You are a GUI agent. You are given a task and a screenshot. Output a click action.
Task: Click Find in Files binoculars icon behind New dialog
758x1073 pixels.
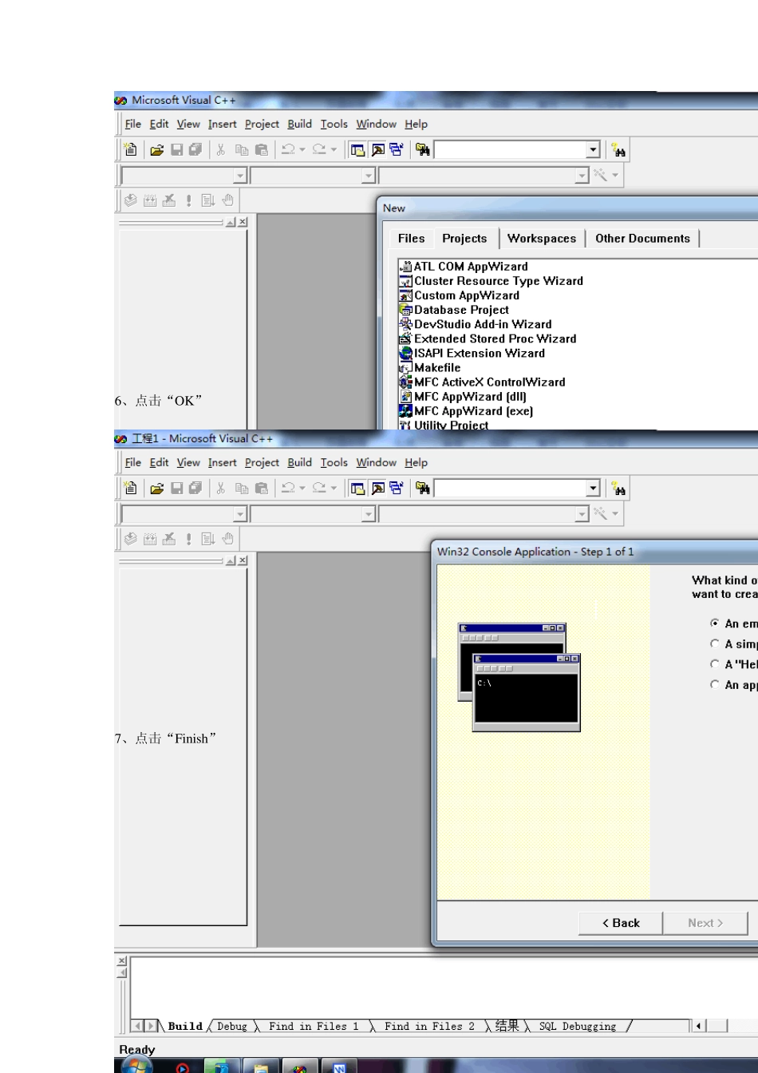423,149
